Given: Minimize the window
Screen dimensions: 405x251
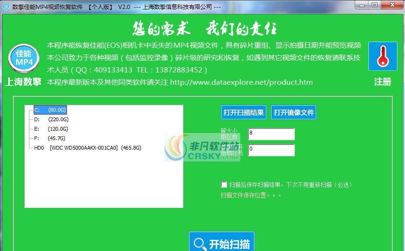Looking at the screenshot, I should [362, 5].
